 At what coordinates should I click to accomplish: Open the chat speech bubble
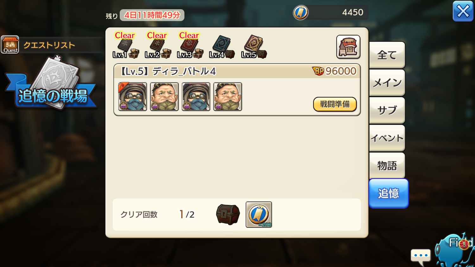pyautogui.click(x=421, y=257)
